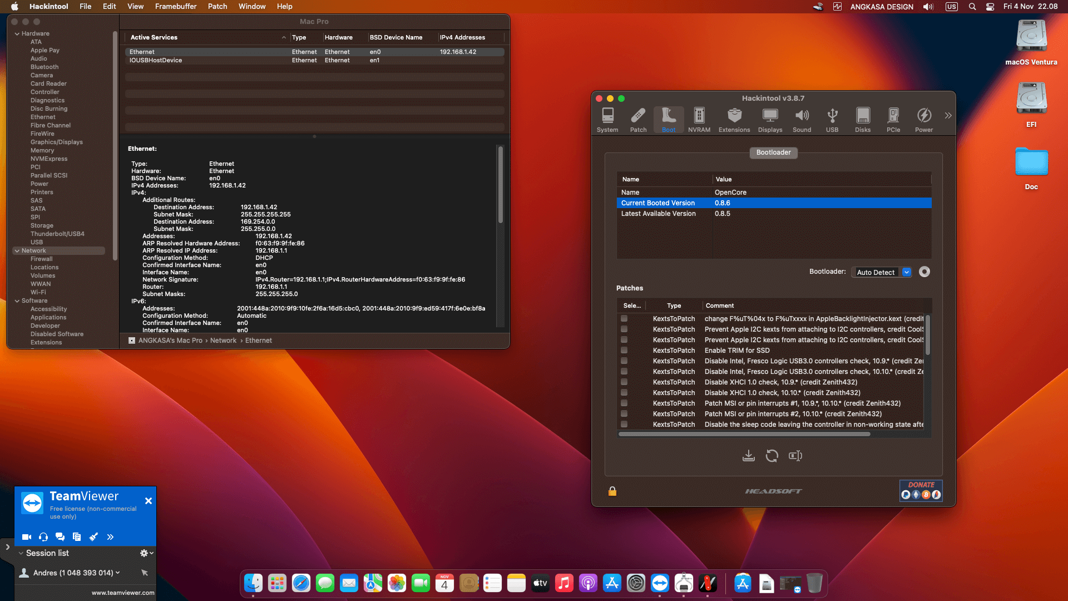
Task: Collapse Software tree in System Information
Action: click(17, 301)
